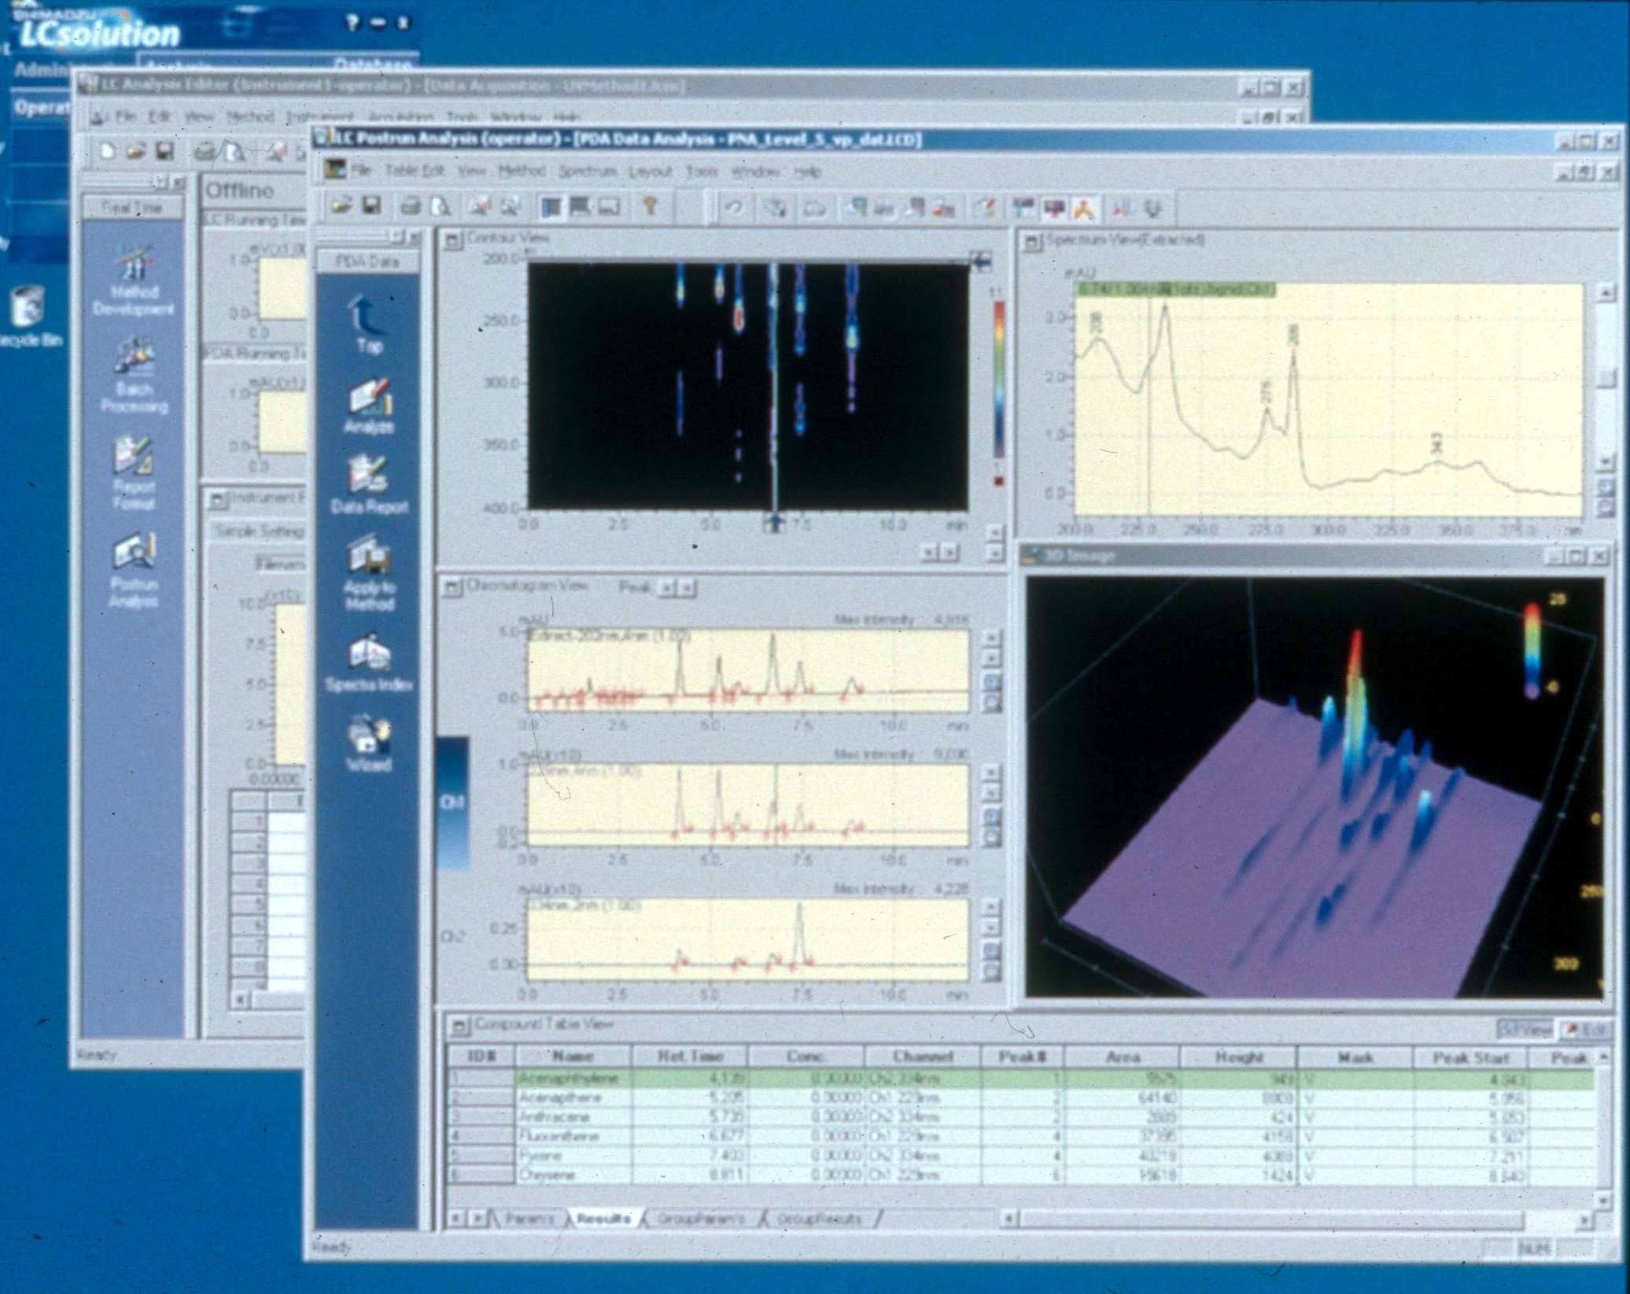Collapse the Spectrum View pane icon

tap(1031, 243)
